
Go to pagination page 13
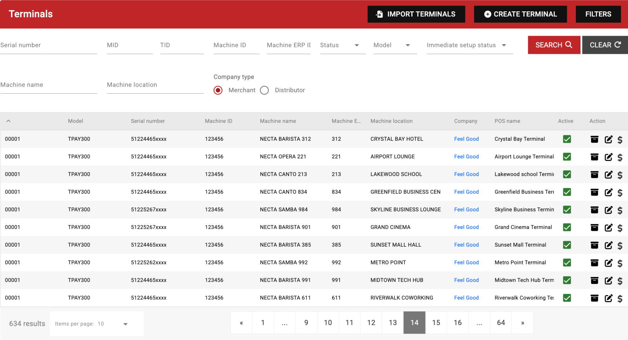(x=393, y=323)
